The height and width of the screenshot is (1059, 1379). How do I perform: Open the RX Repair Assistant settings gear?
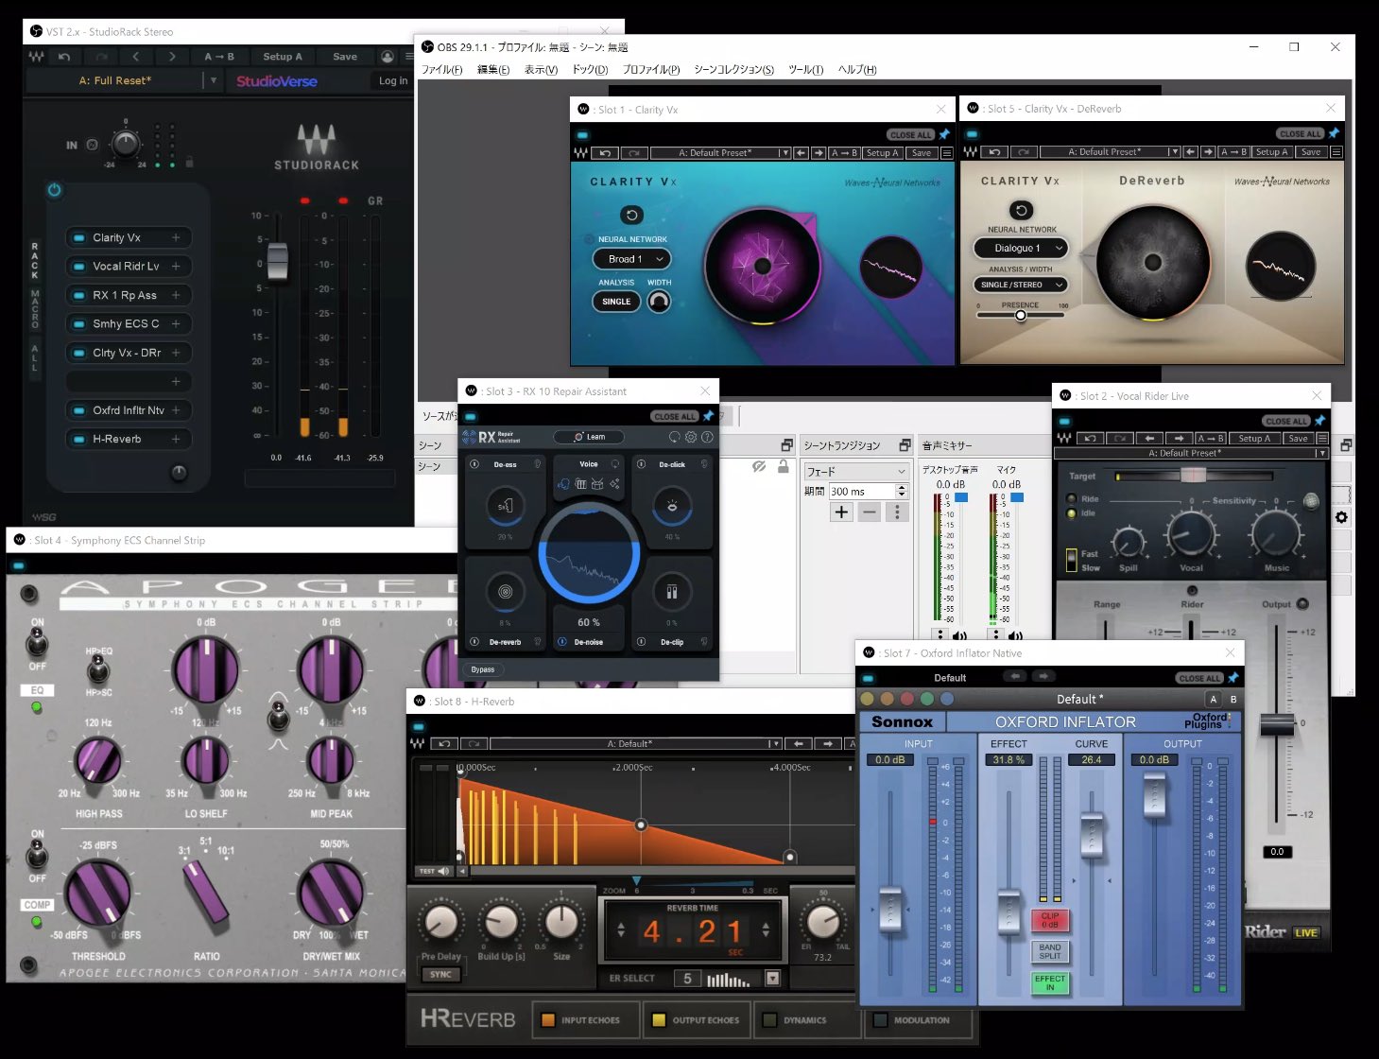coord(693,437)
